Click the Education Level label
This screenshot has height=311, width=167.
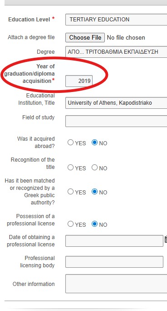tap(29, 20)
